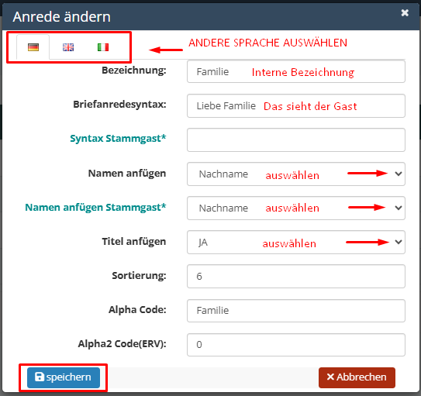
Task: Select the German flag language tab
Action: 33,47
